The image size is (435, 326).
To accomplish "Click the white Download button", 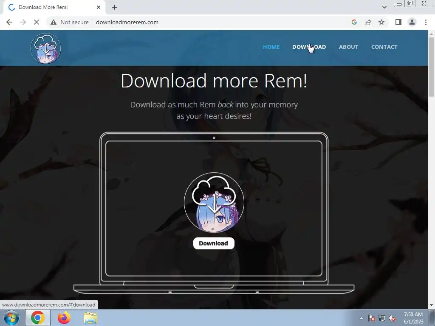I will coord(214,243).
